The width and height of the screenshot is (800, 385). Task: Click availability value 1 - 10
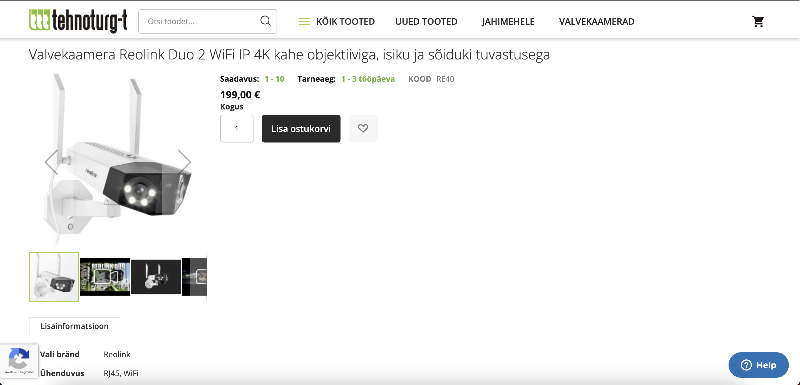[274, 79]
